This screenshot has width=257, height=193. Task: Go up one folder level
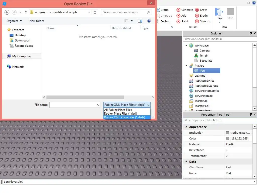pyautogui.click(x=26, y=12)
